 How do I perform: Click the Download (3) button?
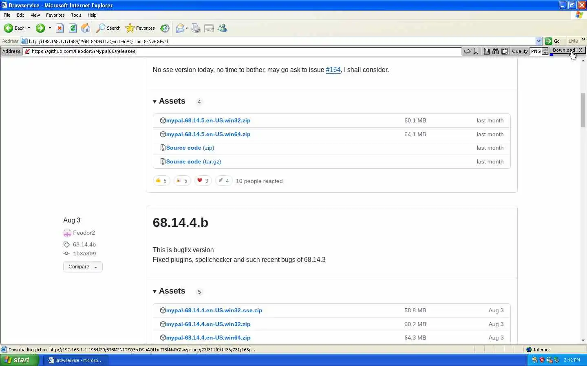[x=567, y=50]
